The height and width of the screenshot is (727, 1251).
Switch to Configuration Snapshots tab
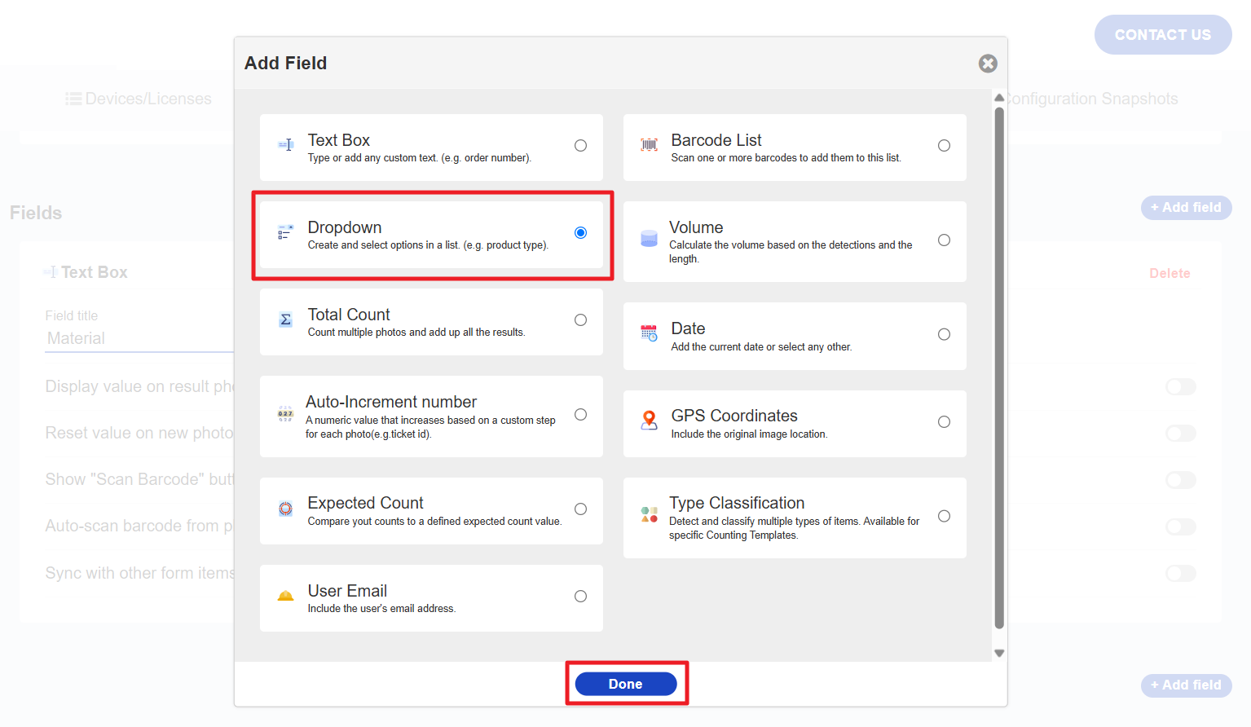(1092, 99)
